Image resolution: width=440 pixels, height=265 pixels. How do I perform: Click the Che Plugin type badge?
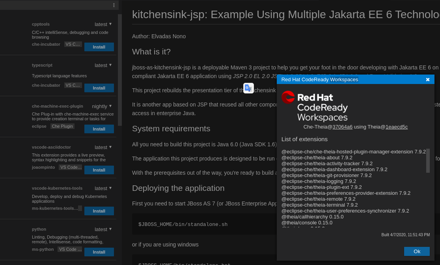pyautogui.click(x=62, y=126)
